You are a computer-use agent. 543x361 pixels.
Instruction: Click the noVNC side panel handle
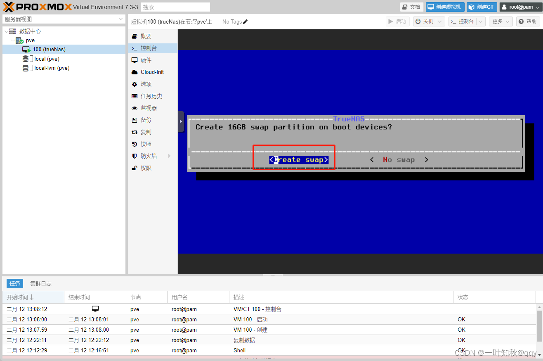pyautogui.click(x=181, y=121)
